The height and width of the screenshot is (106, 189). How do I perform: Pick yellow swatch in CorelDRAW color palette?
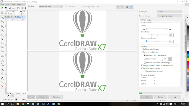pyautogui.click(x=188, y=59)
